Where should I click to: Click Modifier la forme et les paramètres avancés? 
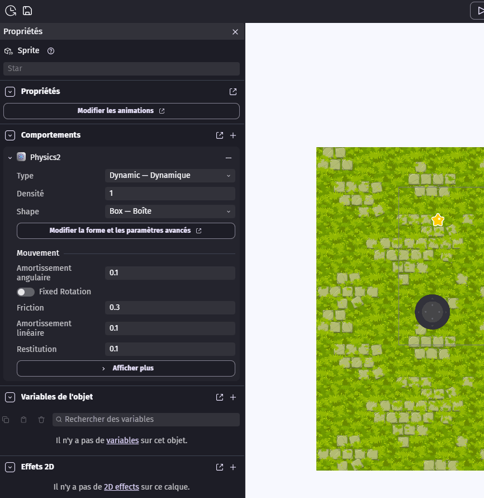(x=126, y=231)
